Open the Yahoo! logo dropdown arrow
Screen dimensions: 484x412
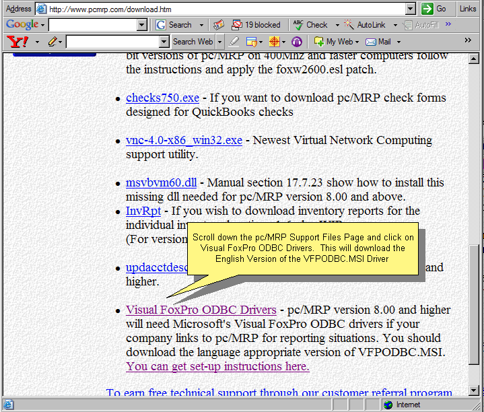coord(37,42)
